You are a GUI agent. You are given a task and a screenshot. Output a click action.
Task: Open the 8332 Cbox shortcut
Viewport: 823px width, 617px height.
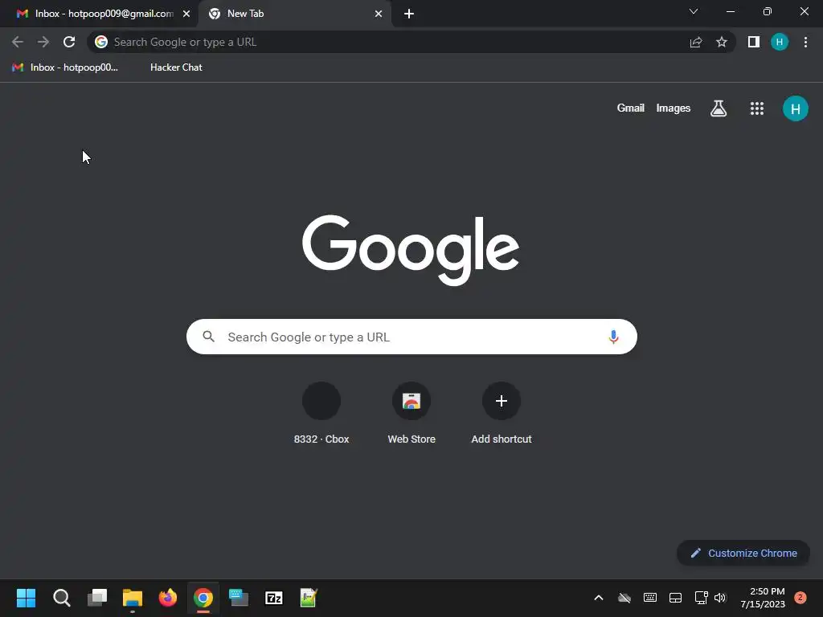point(321,414)
